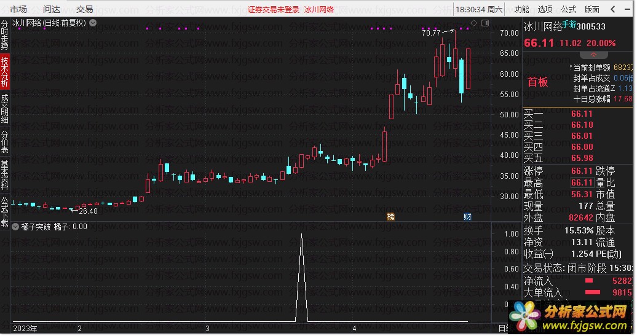
Task: Click the 榜 marker on the chart
Action: click(390, 216)
